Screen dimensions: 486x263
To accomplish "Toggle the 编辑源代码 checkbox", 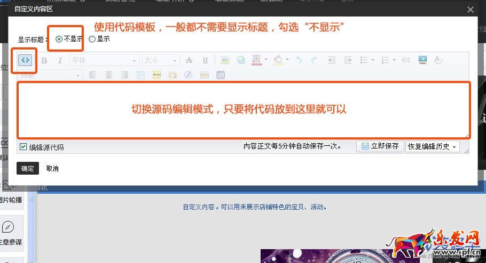I will pos(23,147).
